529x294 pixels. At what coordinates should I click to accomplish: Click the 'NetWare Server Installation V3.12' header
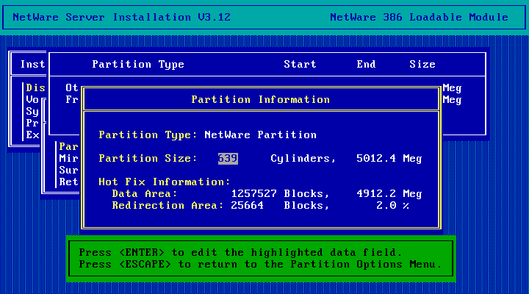tap(121, 17)
